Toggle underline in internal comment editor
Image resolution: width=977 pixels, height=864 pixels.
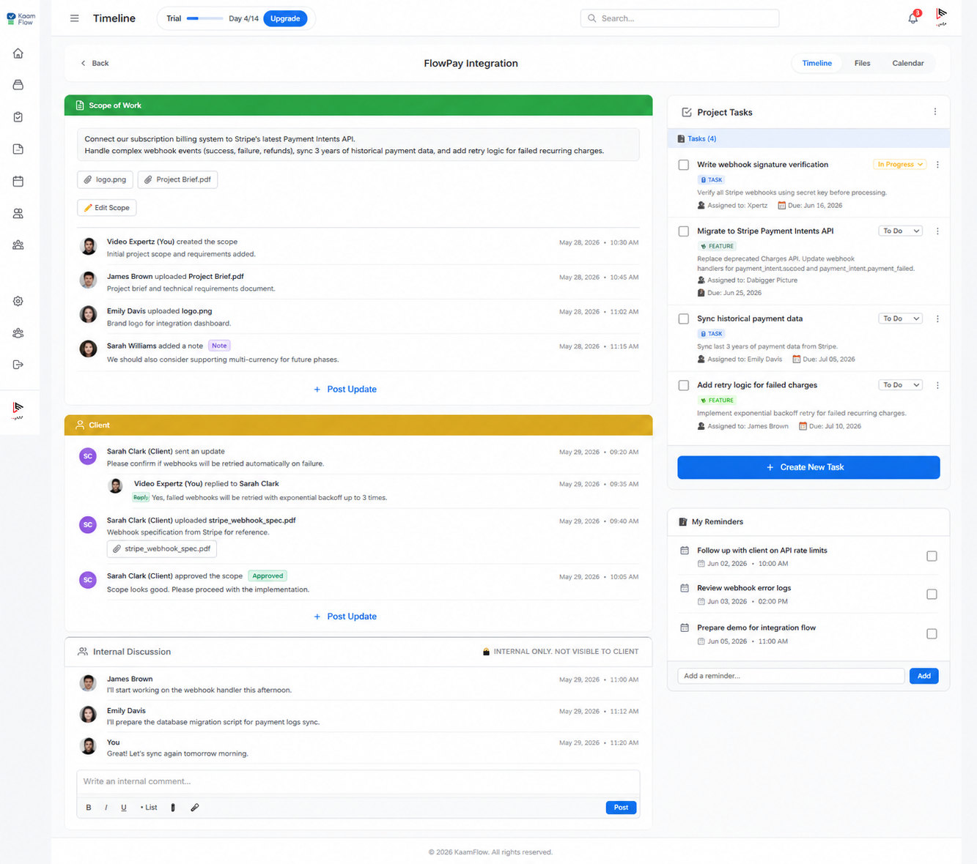124,808
